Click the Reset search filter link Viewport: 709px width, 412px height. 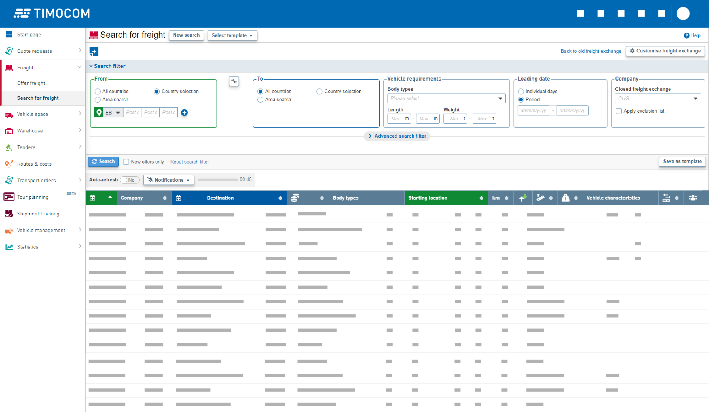click(x=189, y=161)
